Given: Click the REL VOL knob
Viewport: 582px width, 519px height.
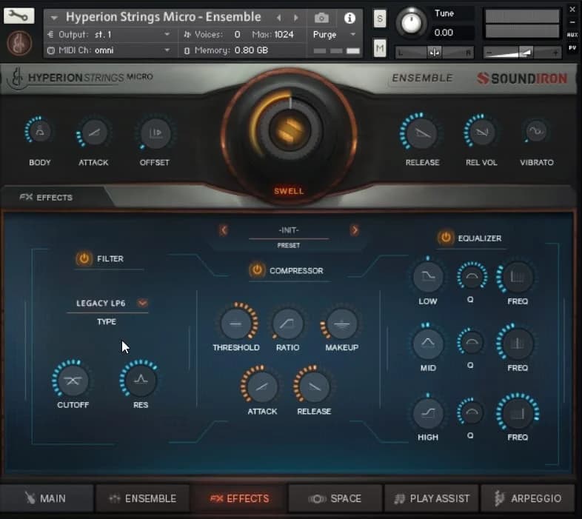Looking at the screenshot, I should click(x=481, y=132).
